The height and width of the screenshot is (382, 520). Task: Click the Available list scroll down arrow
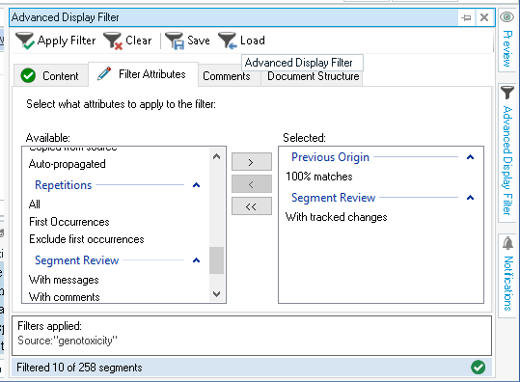click(x=216, y=294)
